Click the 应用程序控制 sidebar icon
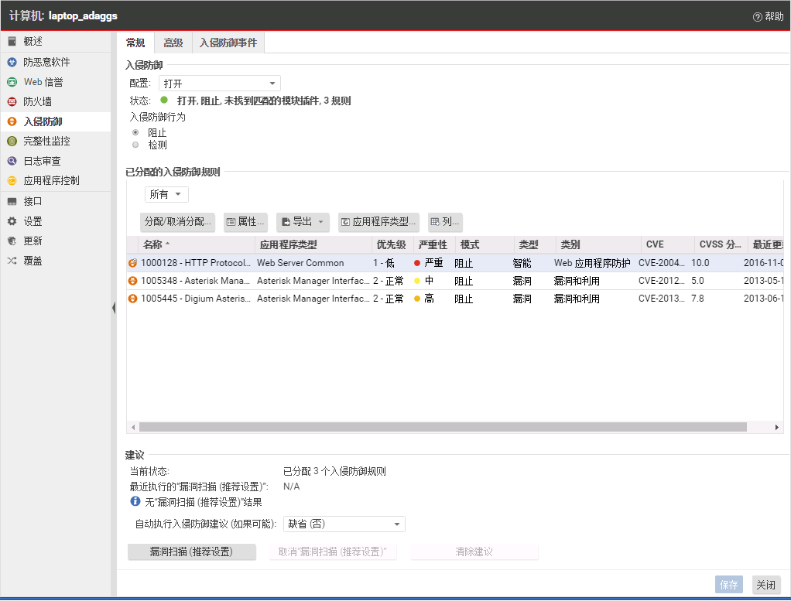 point(12,181)
